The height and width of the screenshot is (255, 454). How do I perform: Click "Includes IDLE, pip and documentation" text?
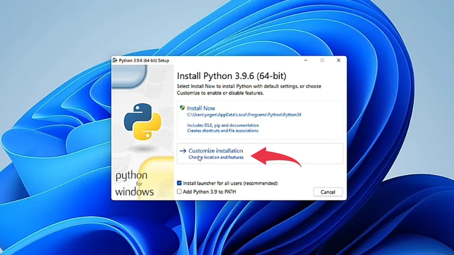click(222, 125)
